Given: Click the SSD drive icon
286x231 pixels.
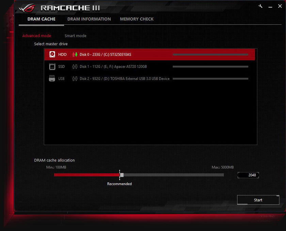Looking at the screenshot, I should tap(52, 67).
